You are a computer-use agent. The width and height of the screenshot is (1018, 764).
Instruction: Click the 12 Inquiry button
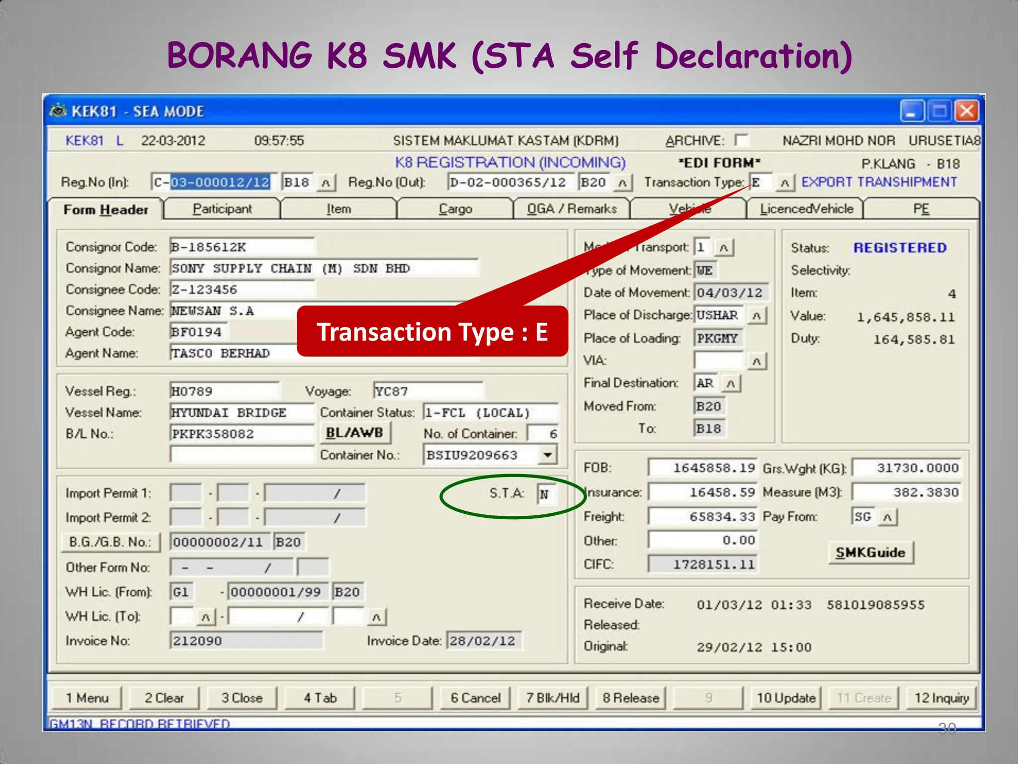941,698
